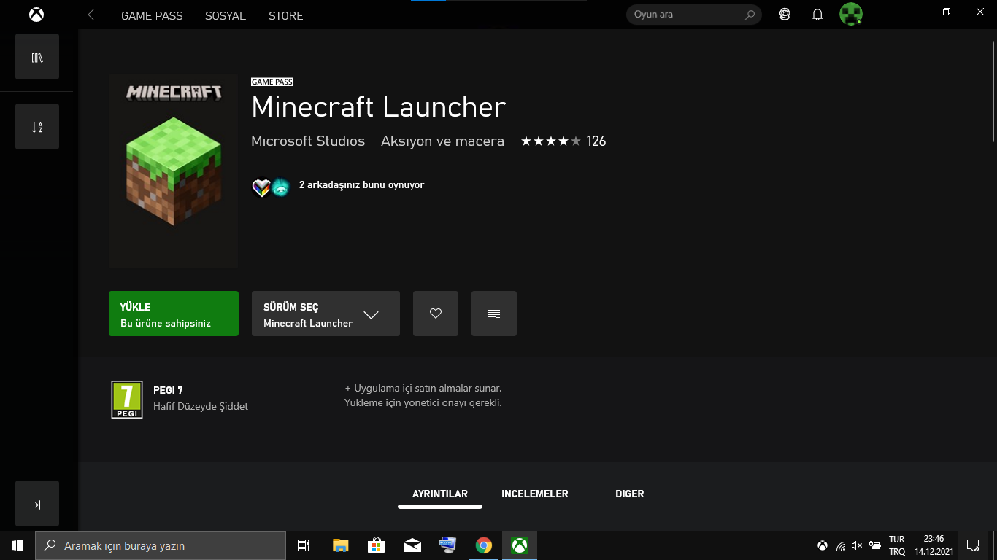The image size is (997, 560).
Task: Click the GAME PASS badge above title
Action: click(272, 82)
